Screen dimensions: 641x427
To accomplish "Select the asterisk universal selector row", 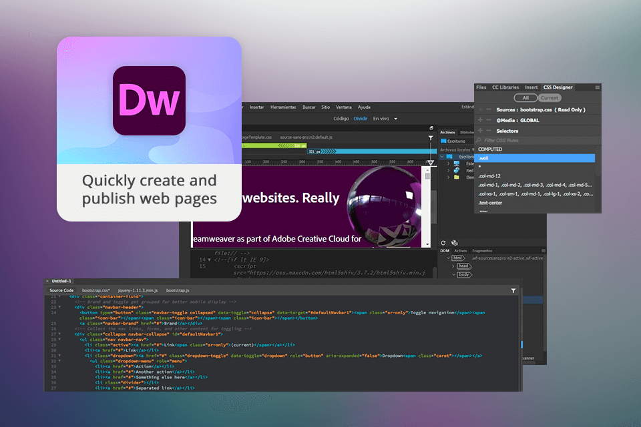I will (535, 167).
